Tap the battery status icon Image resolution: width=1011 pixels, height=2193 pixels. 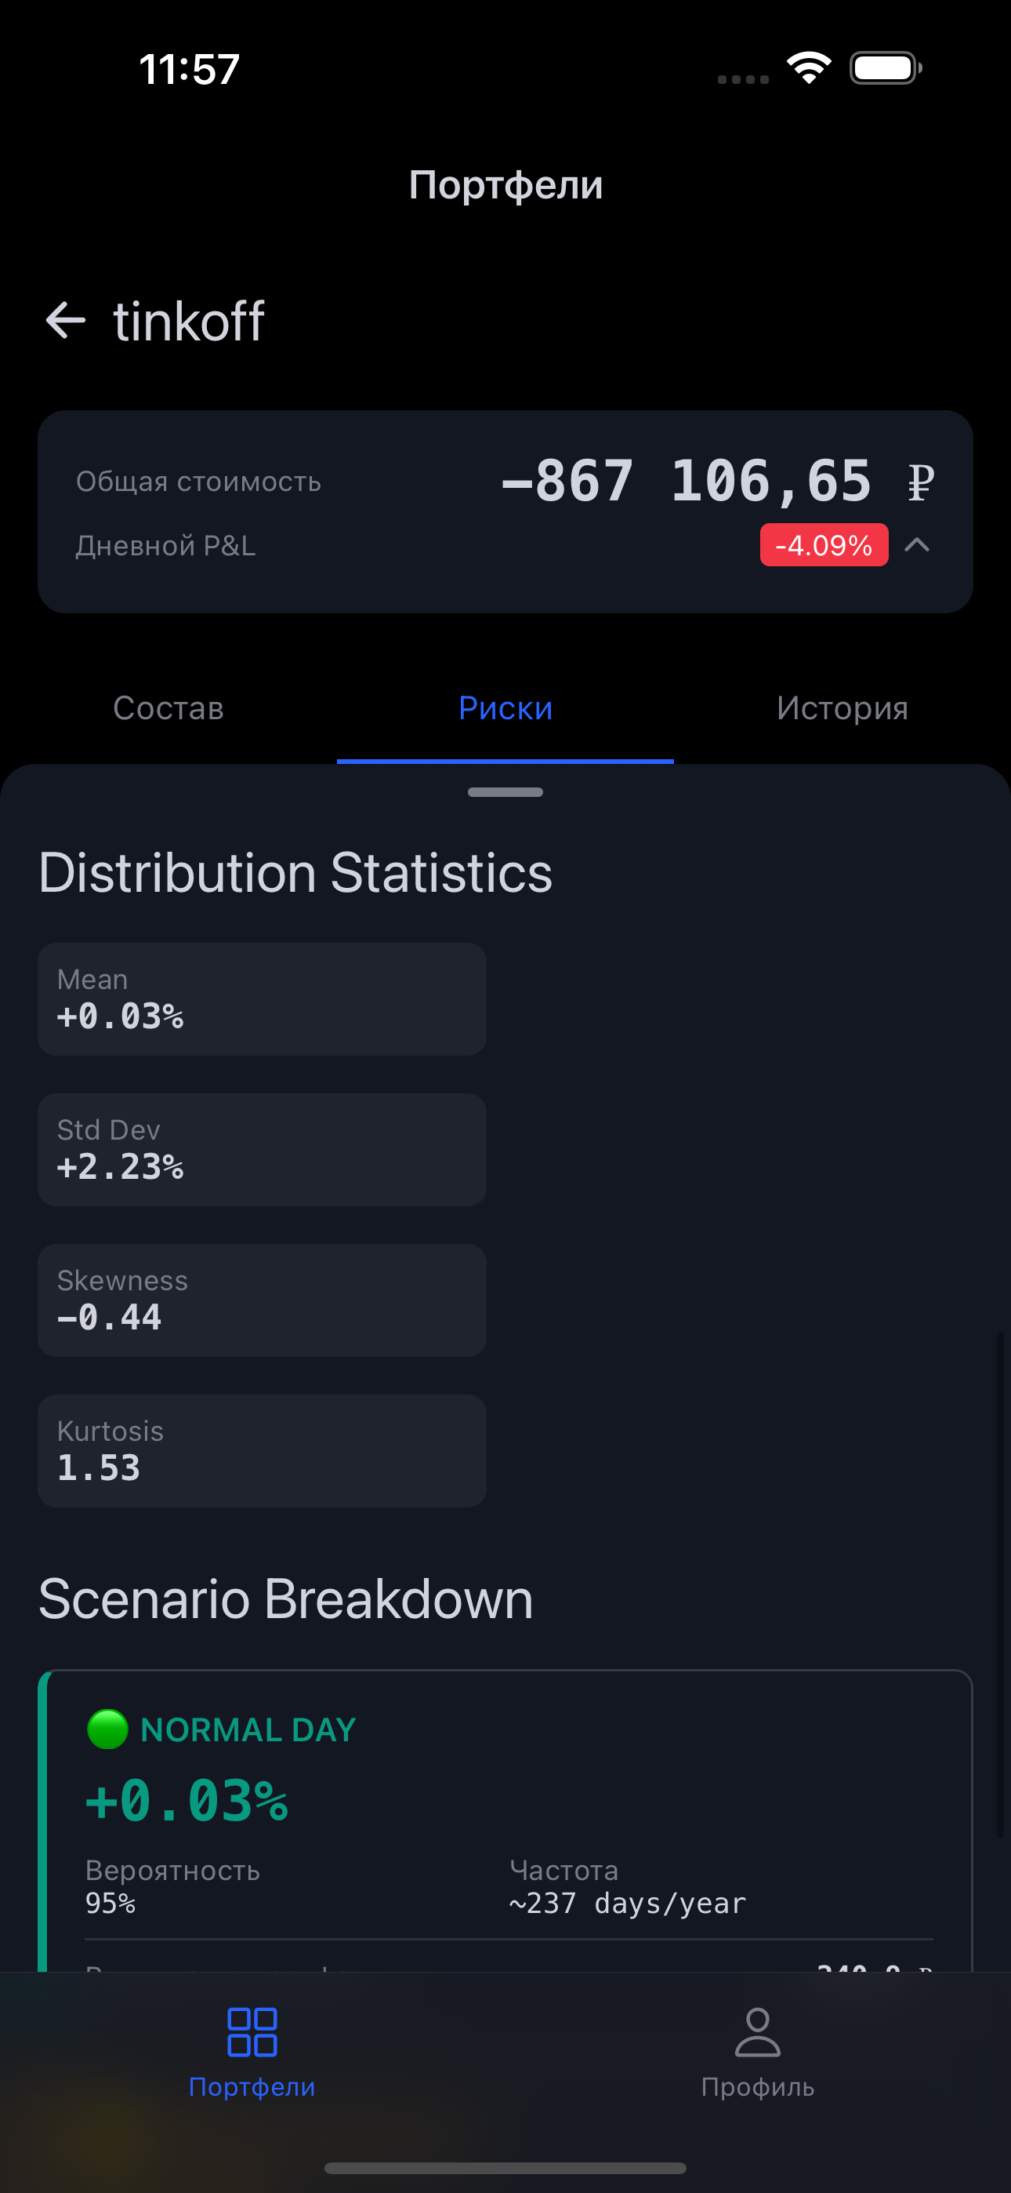(885, 68)
